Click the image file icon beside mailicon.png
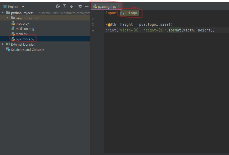Viewport: 229px width, 155px height. point(13,29)
